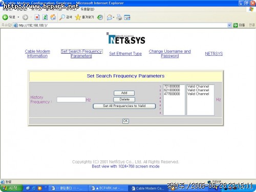Image resolution: width=256 pixels, height=192 pixels.
Task: Minimize the Internet Explorer window
Action: (x=241, y=3)
